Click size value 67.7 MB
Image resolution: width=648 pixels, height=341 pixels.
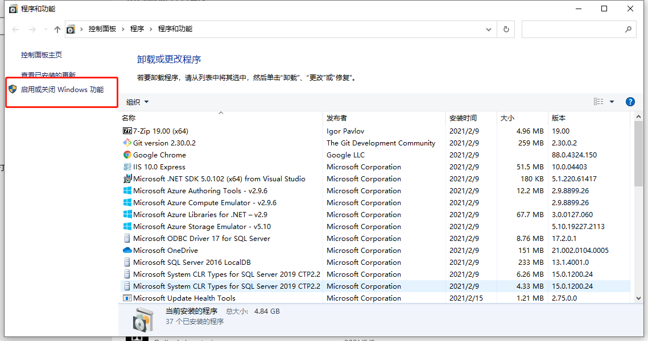(530, 215)
